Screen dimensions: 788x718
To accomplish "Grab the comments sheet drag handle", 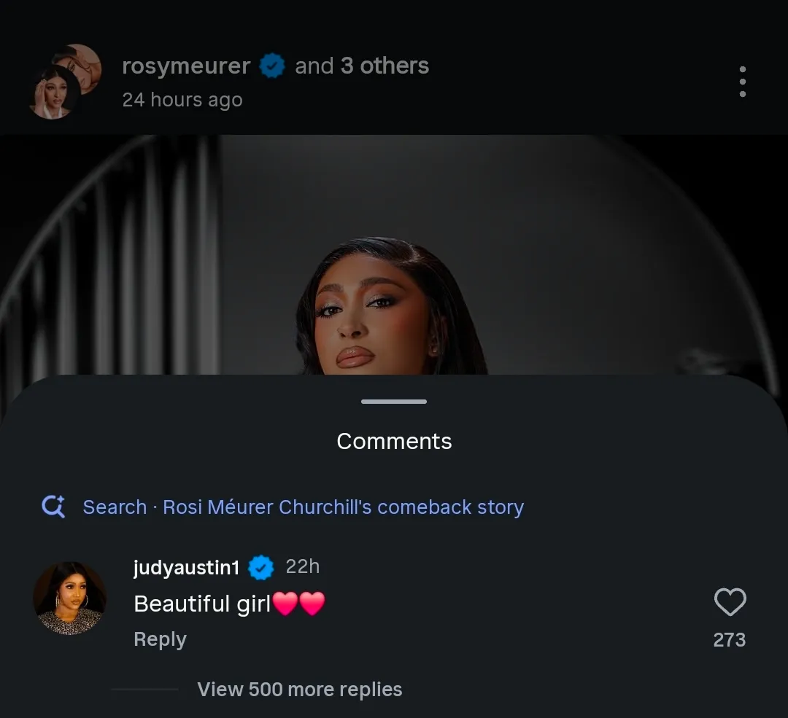I will click(394, 402).
